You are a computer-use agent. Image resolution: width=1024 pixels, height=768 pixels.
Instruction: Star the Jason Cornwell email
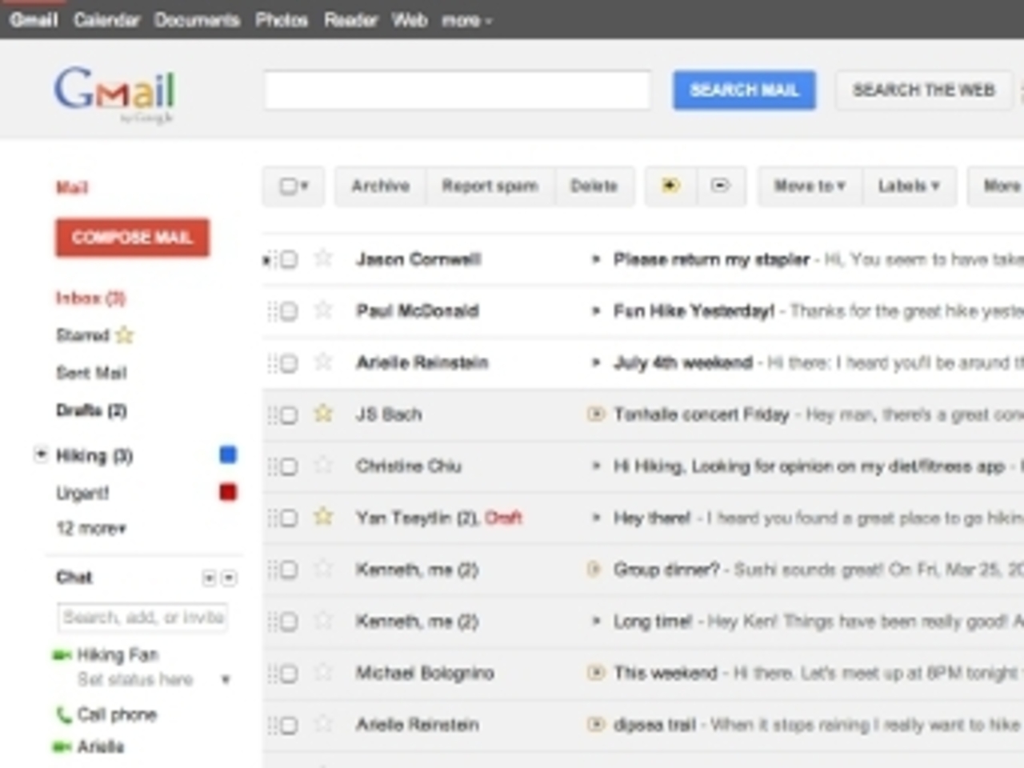(323, 258)
